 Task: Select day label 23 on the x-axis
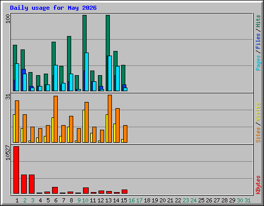[186, 200]
